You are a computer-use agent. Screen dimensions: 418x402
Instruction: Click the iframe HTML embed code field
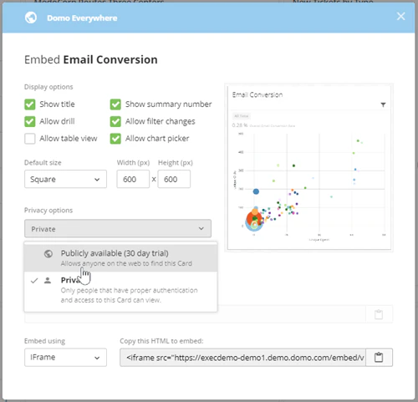point(242,357)
